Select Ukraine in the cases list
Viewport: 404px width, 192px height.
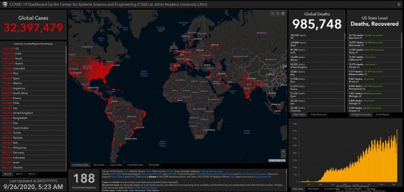(x=33, y=168)
